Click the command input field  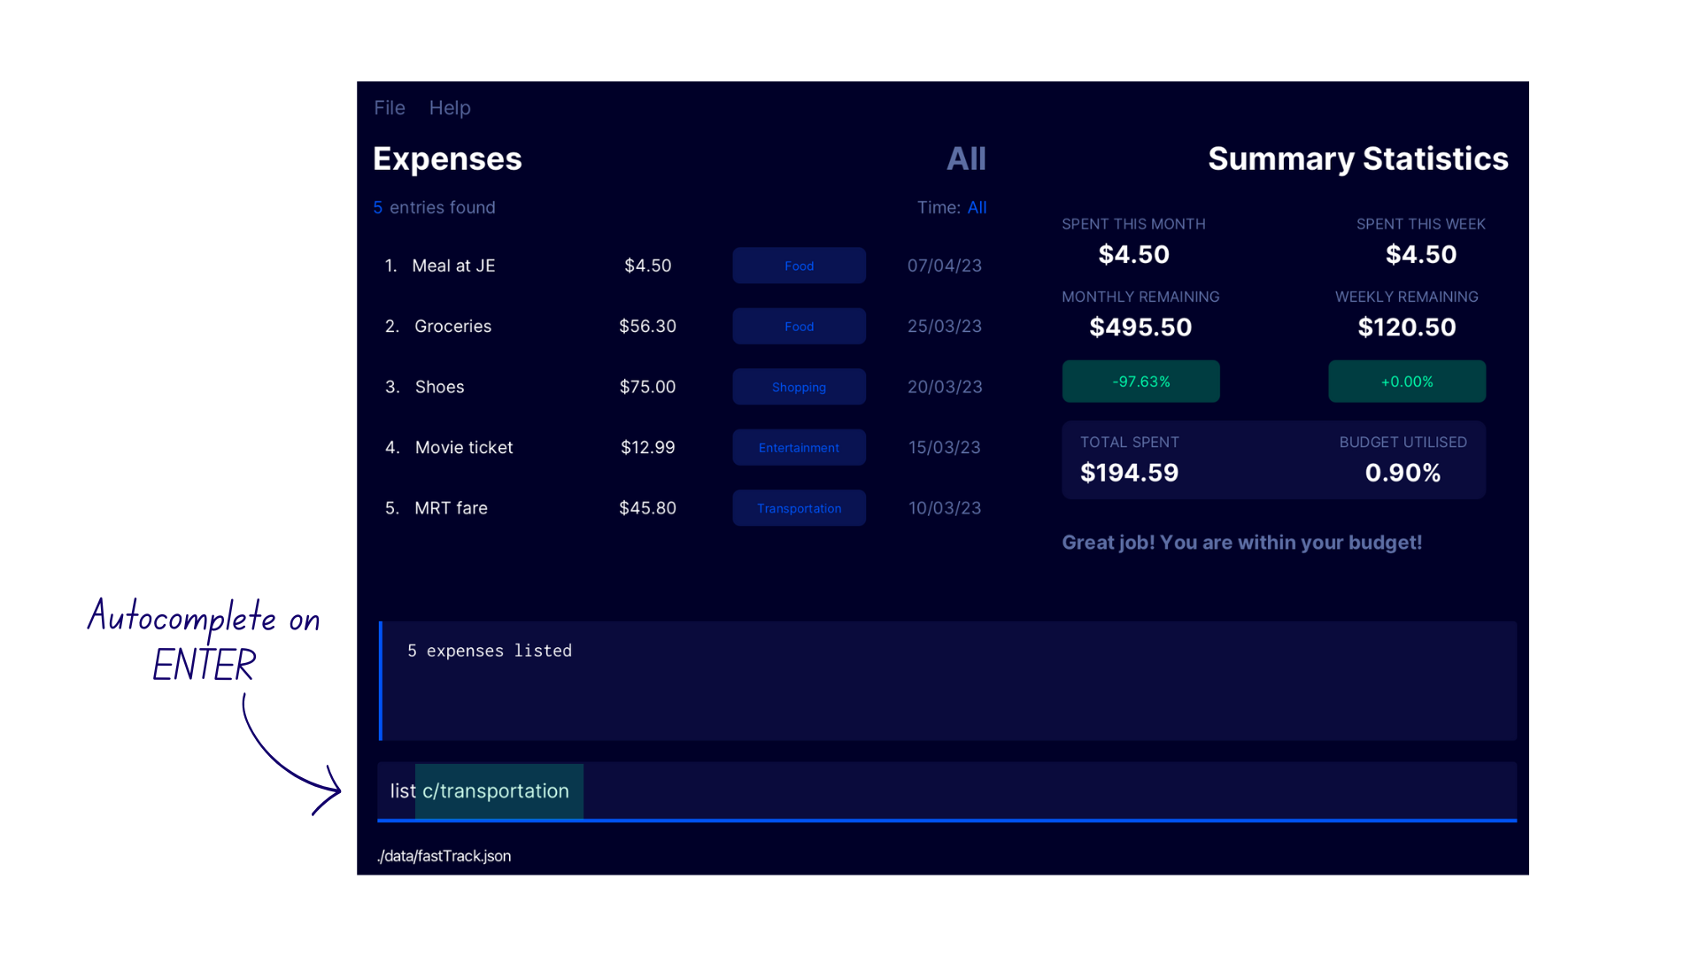947,790
